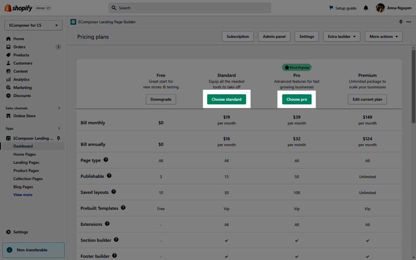Viewport: 416px width, 260px height.
Task: Show help tooltip for Section builder
Action: [116, 240]
